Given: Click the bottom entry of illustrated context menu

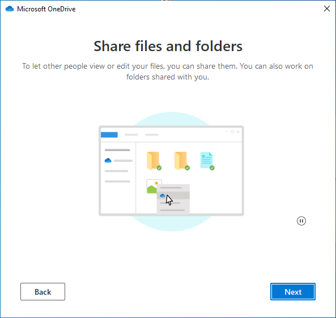Looking at the screenshot, I should click(x=172, y=210).
